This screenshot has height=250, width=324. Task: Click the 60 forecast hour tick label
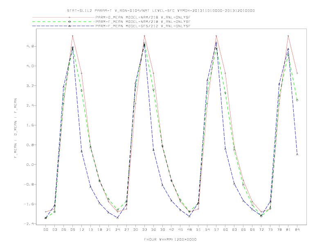[x=225, y=230]
